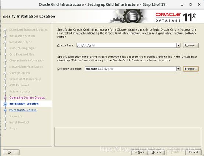Close the installer window
204x156 pixels.
pos(199,4)
